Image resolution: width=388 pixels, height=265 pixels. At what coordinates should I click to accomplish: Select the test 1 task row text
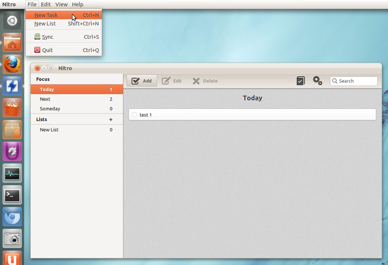click(x=146, y=115)
